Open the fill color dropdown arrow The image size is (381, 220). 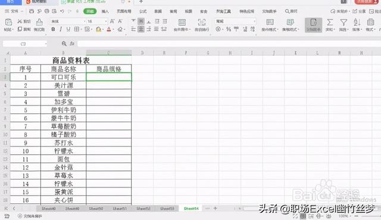tap(103, 30)
